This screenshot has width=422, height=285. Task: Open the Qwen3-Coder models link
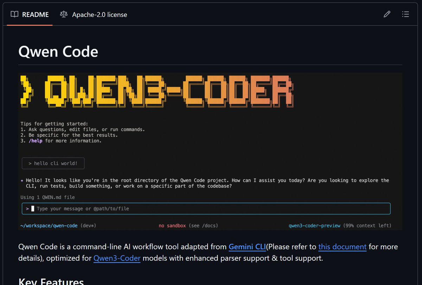117,258
